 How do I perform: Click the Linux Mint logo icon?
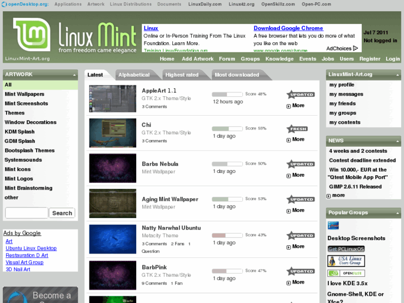pos(32,34)
